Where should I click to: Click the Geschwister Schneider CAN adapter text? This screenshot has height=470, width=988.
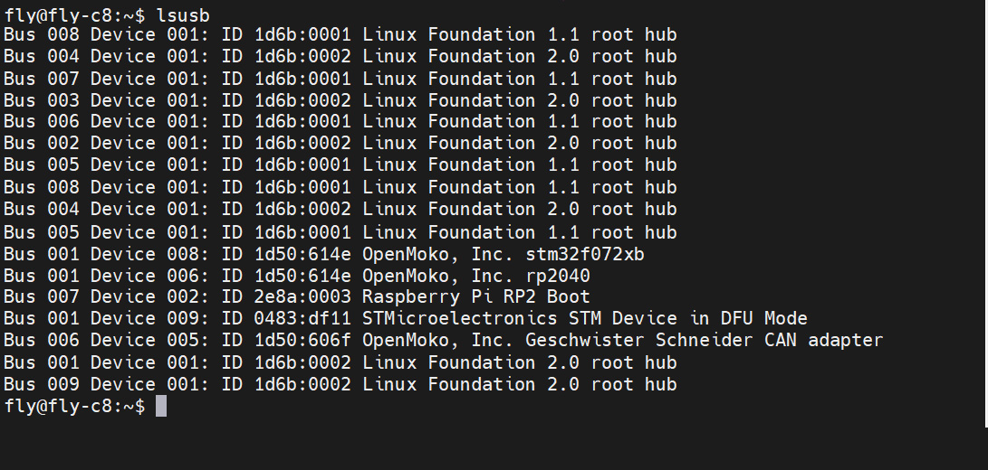coord(695,340)
